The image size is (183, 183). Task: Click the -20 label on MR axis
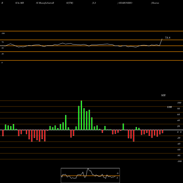[x=179, y=138]
